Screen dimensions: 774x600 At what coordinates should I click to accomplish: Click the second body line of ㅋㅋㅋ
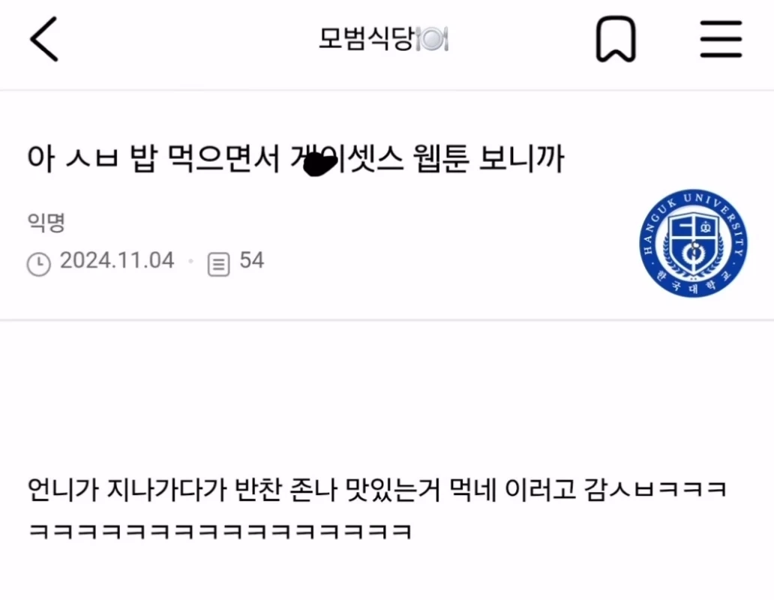220,532
